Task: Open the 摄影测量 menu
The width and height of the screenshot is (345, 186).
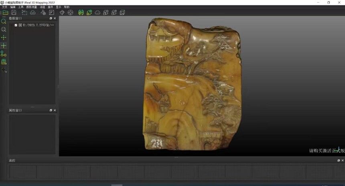Action: pos(32,7)
